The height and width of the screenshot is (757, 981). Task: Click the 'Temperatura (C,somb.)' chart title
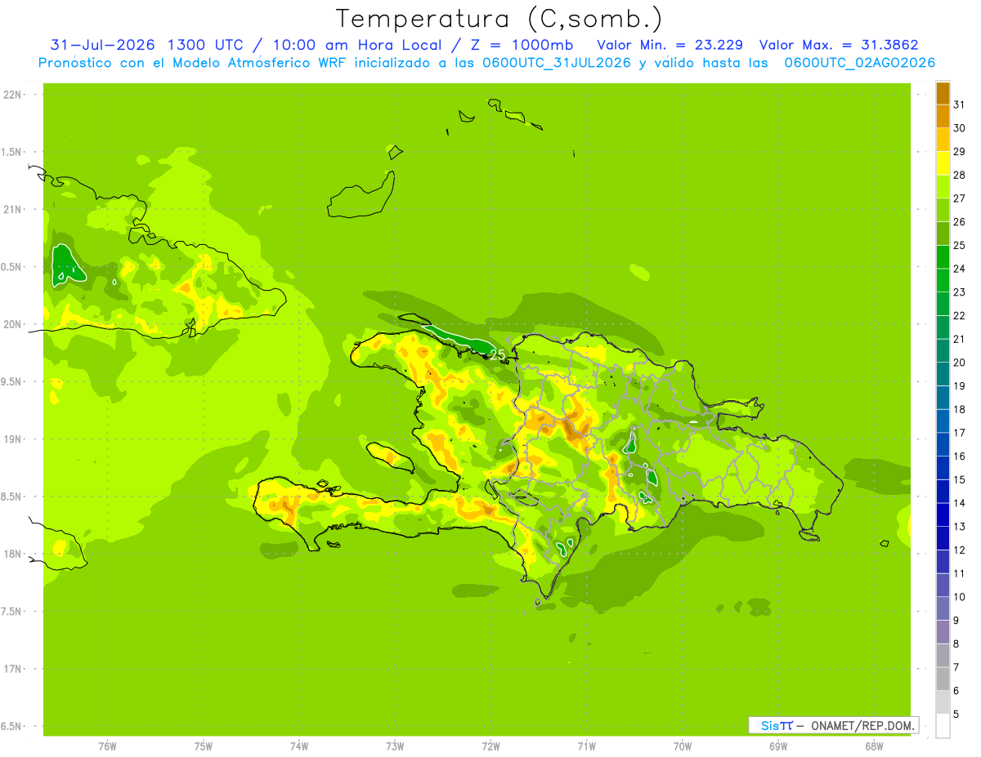pyautogui.click(x=499, y=19)
